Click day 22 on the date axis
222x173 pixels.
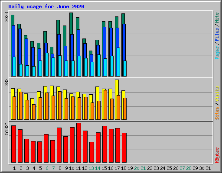[150, 168]
